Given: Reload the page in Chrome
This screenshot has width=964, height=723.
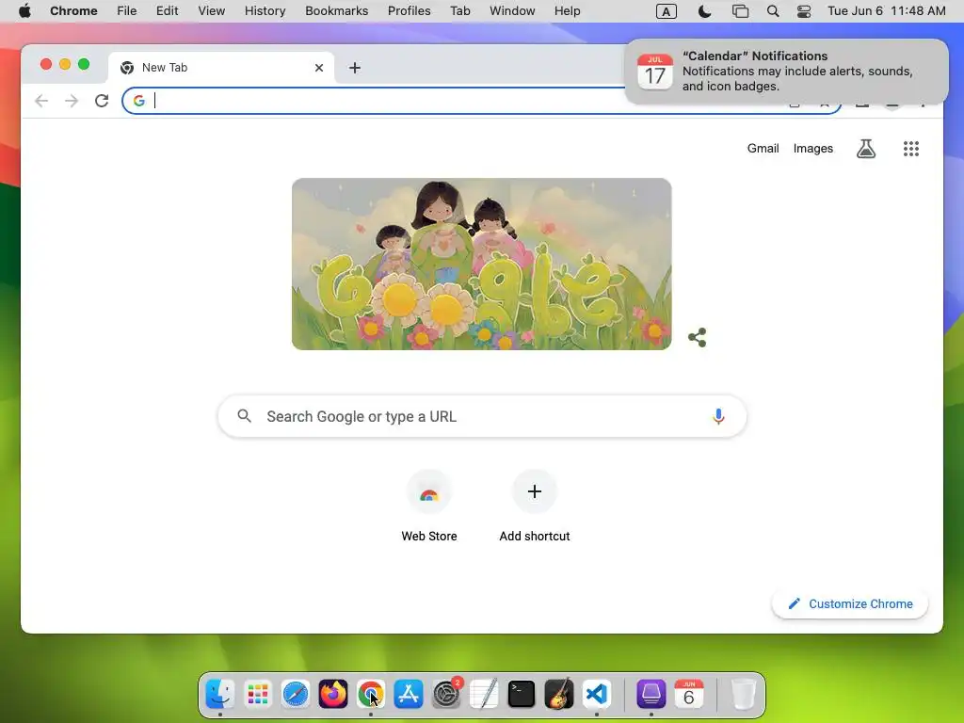Looking at the screenshot, I should click(x=102, y=101).
